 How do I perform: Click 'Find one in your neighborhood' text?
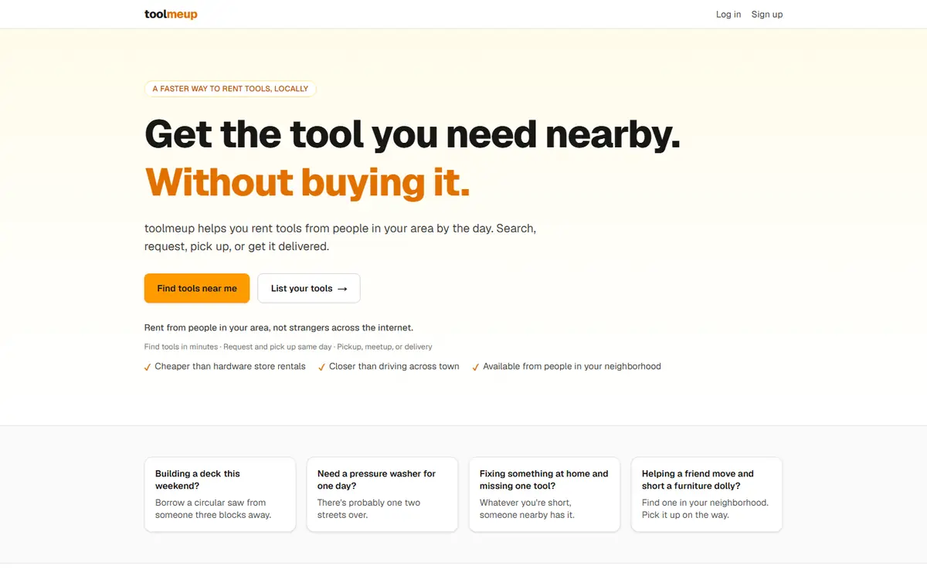[705, 509]
